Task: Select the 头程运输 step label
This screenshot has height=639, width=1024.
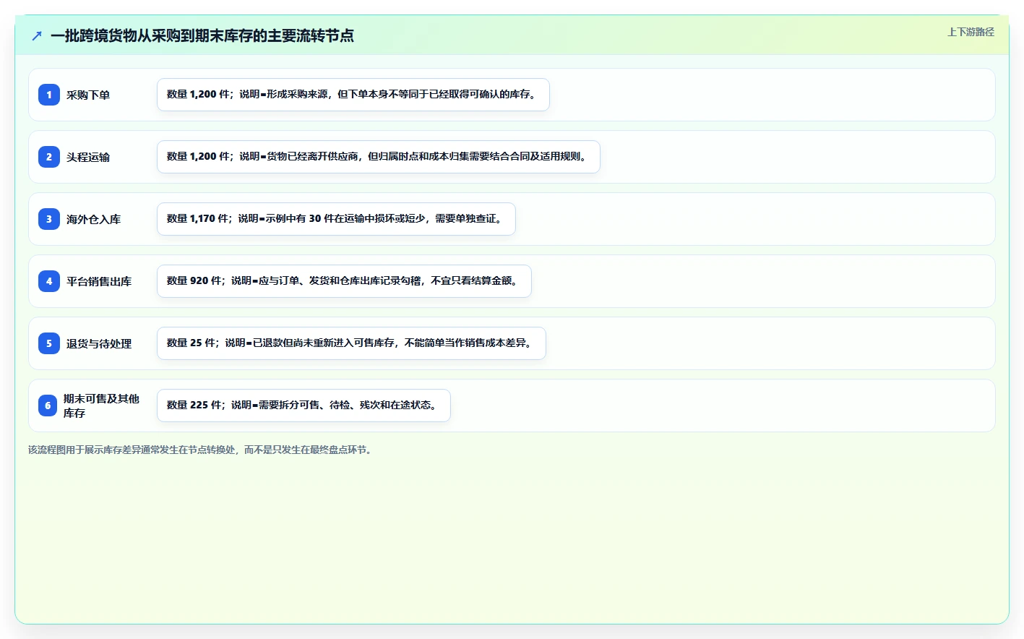Action: coord(88,157)
